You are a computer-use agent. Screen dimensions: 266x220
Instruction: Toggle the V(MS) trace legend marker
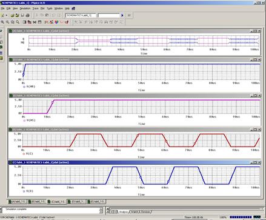click(x=24, y=121)
